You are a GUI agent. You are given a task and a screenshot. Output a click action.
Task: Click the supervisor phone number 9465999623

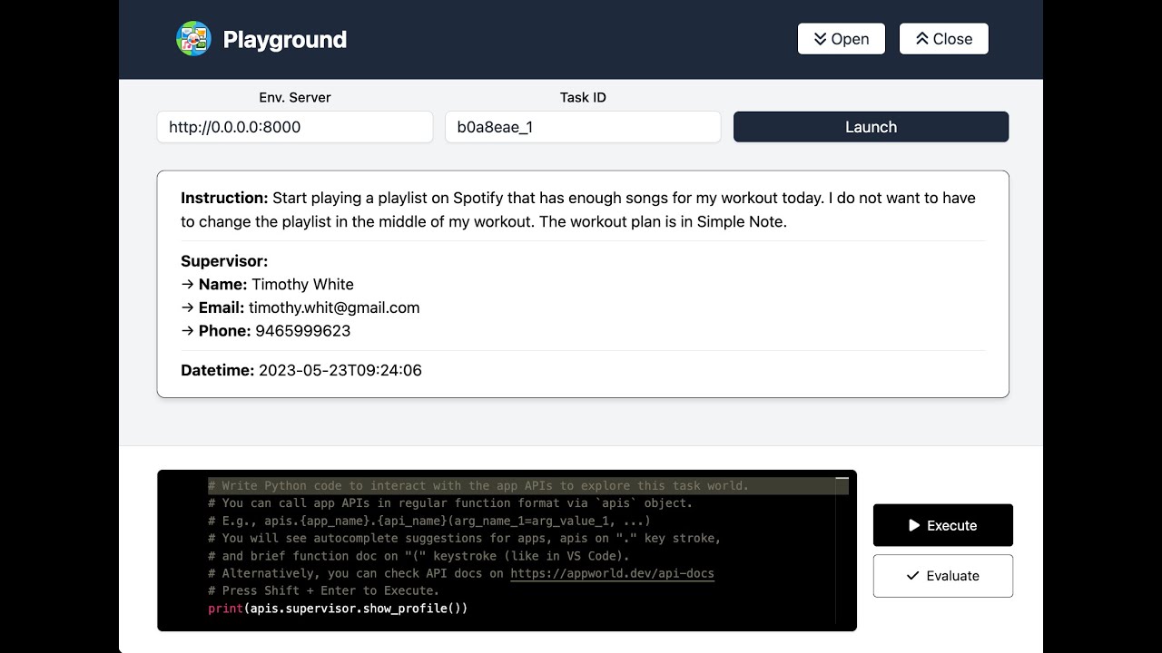[302, 331]
